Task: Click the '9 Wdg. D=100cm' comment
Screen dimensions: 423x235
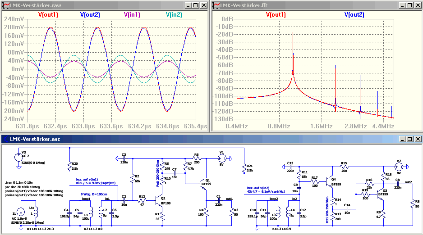Action: pos(94,194)
